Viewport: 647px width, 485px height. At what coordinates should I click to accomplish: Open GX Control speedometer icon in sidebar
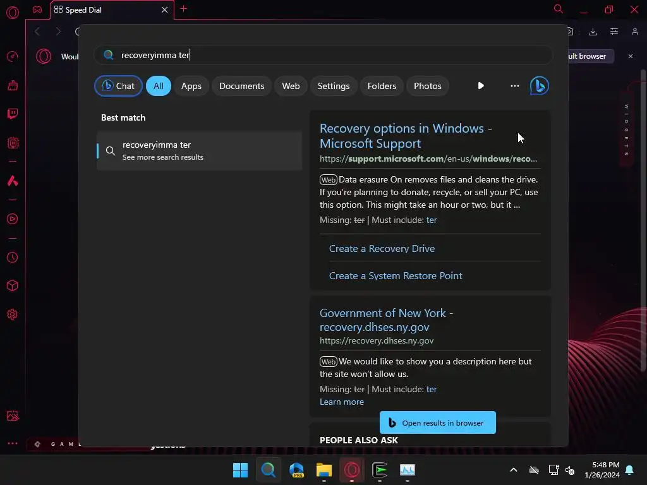[x=13, y=56]
